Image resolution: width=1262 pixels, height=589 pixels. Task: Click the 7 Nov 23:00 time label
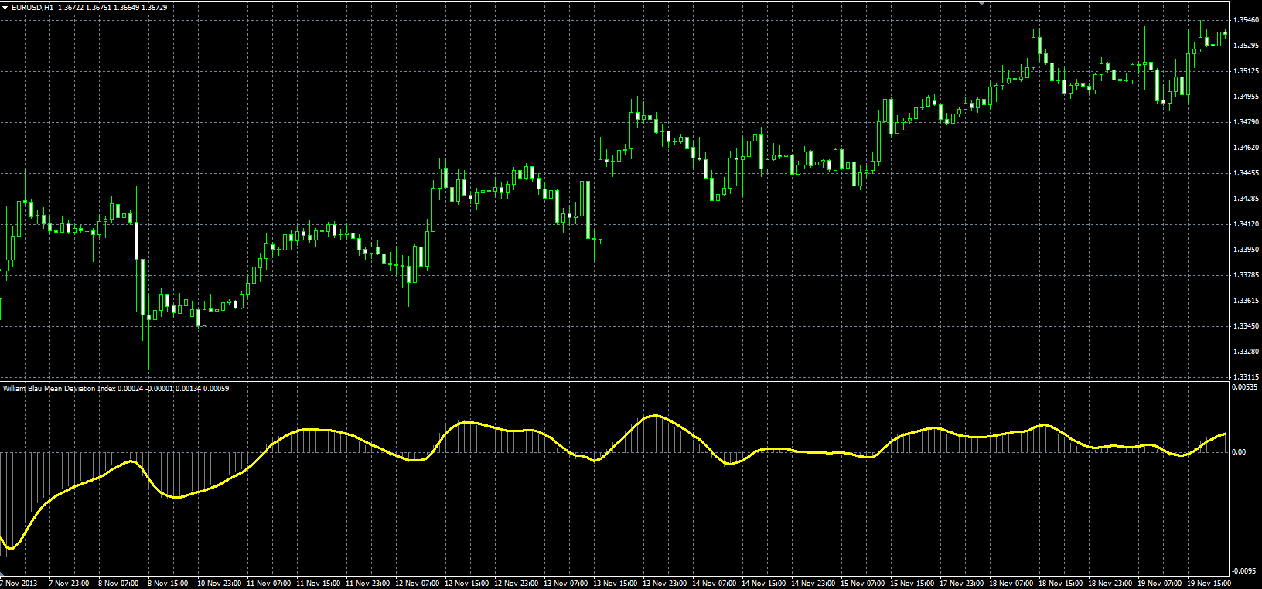pos(69,584)
